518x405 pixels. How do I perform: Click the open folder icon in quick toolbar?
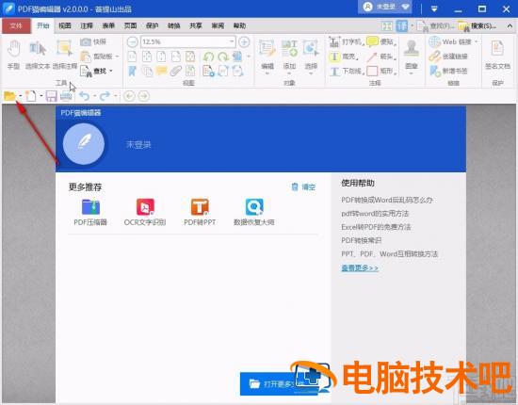[9, 96]
